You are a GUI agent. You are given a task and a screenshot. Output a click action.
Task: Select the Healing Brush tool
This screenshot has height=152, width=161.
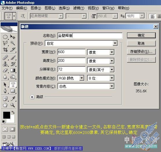coord(5,57)
